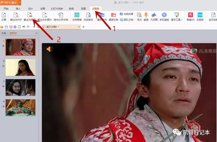Viewport: 217px width, 142px height.
Task: Switch panel to 大纲 outline view
Action: [x=4, y=33]
